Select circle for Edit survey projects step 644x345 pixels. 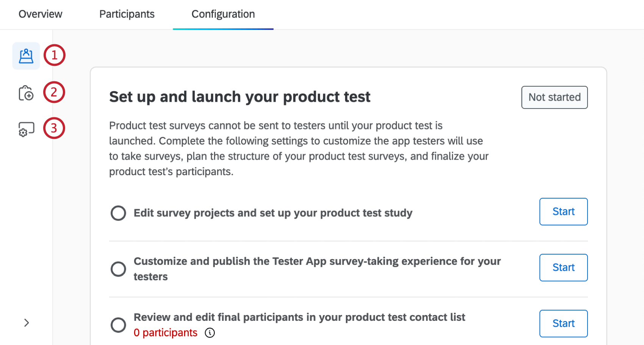coord(118,213)
